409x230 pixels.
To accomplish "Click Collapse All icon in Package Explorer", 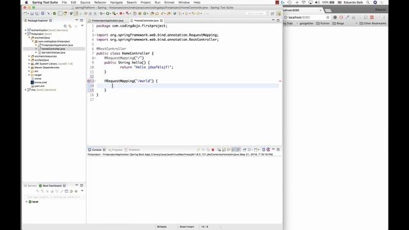I will [x=65, y=26].
